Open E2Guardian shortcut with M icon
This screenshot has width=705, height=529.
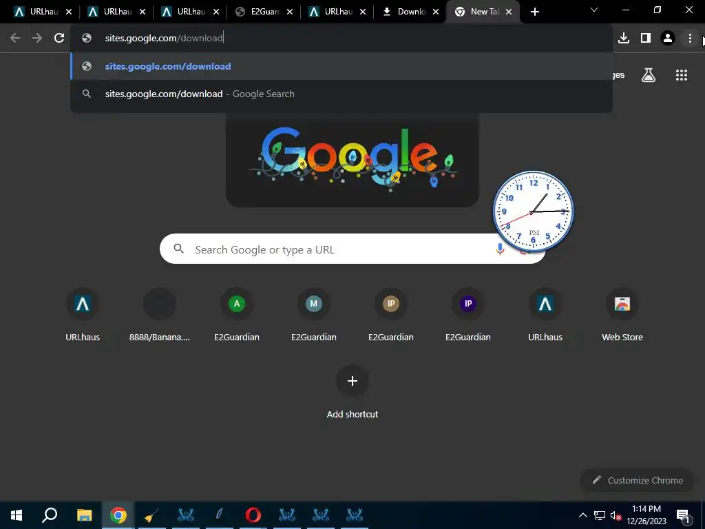tap(314, 314)
